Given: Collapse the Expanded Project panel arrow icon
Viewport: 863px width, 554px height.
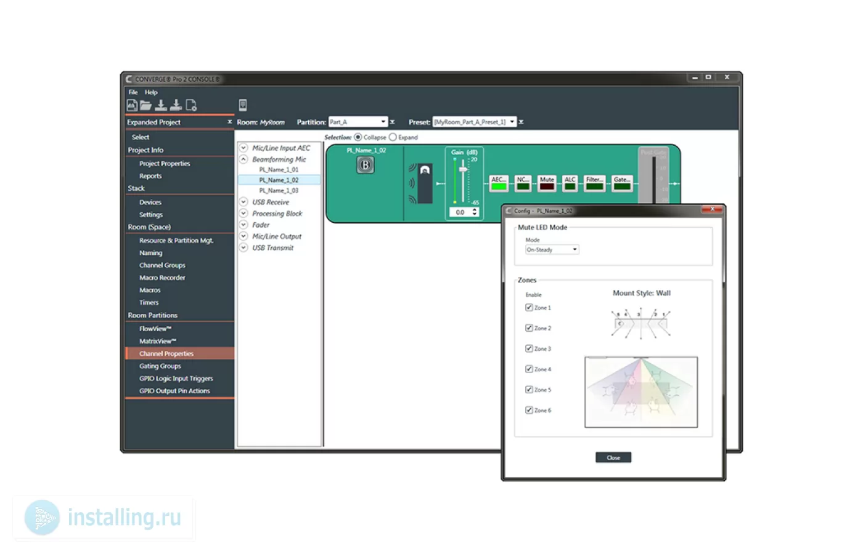Looking at the screenshot, I should click(x=230, y=122).
